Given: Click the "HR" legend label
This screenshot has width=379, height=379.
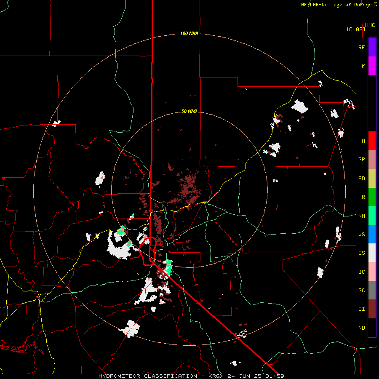Looking at the screenshot, I should 361,197.
